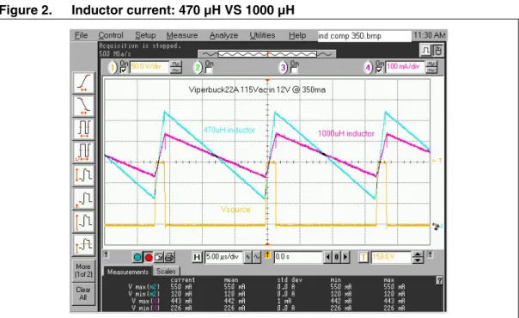Viewport: 519px width, 318px height.
Task: Open the File menu
Action: tap(81, 35)
